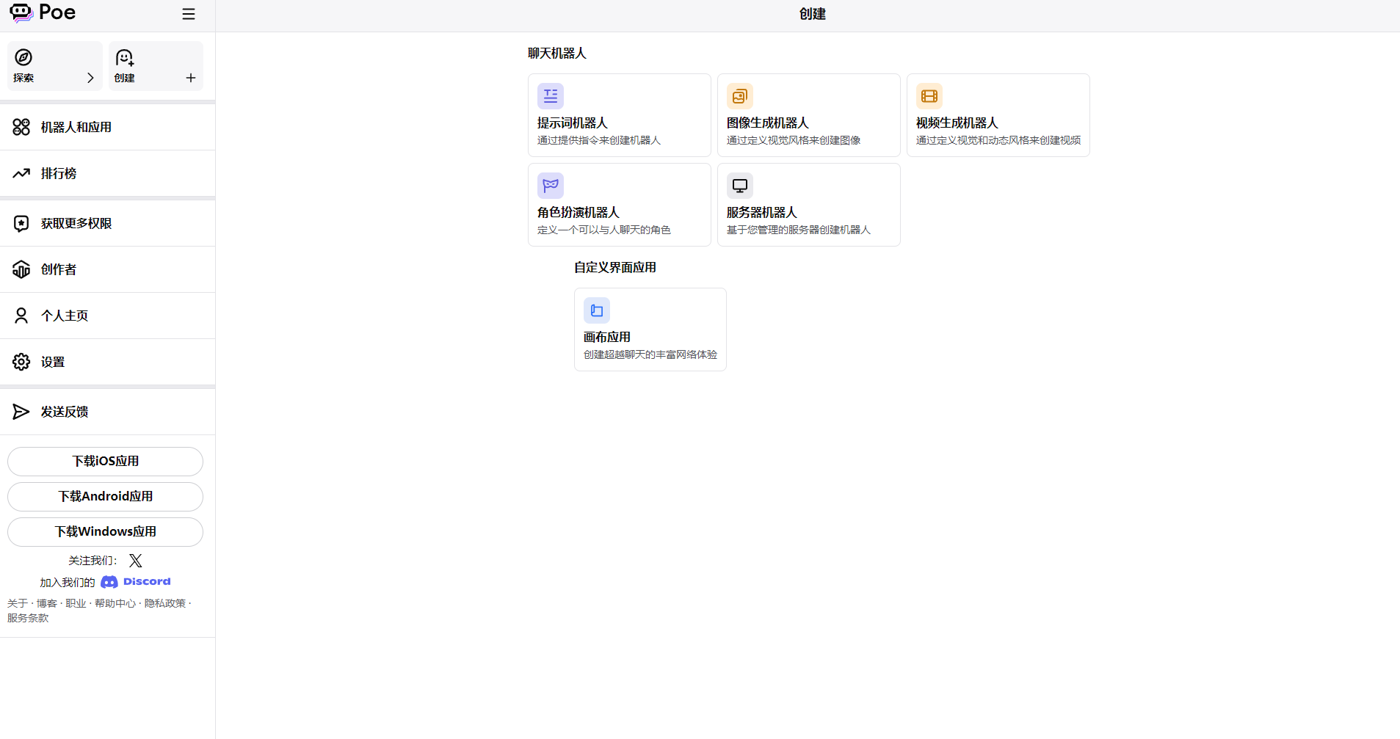Screen dimensions: 1400x739
Task: Click the 发送反馈 send icon
Action: pyautogui.click(x=21, y=411)
